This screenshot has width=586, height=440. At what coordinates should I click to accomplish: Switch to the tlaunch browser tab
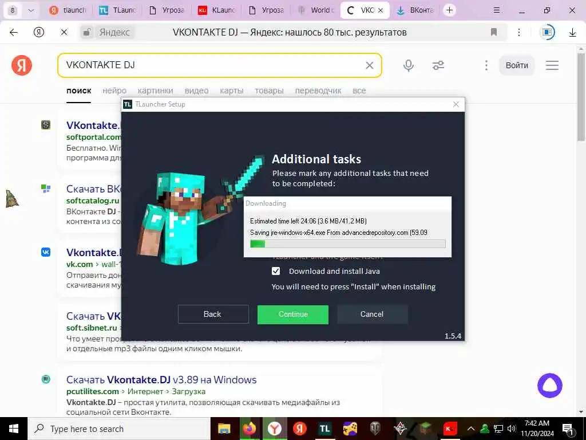[x=68, y=10]
